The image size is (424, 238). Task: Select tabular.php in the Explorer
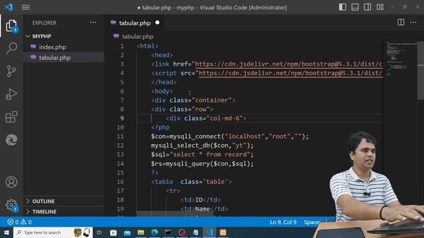coord(54,58)
